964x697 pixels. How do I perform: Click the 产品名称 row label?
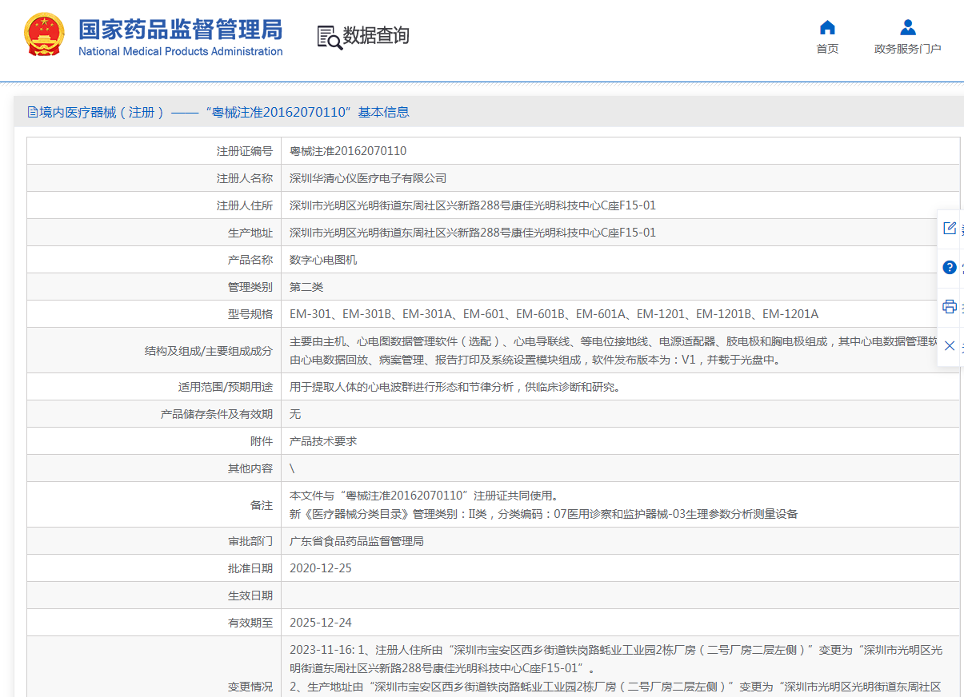(250, 260)
